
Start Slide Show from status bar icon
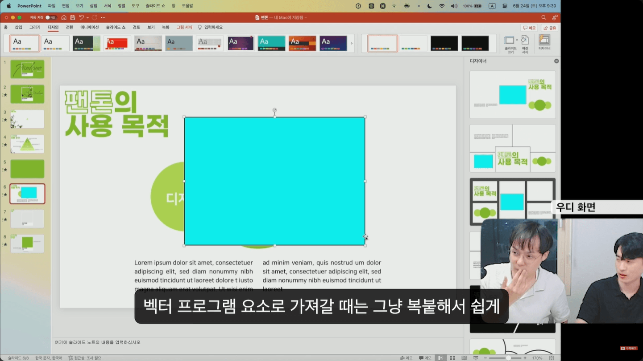476,358
